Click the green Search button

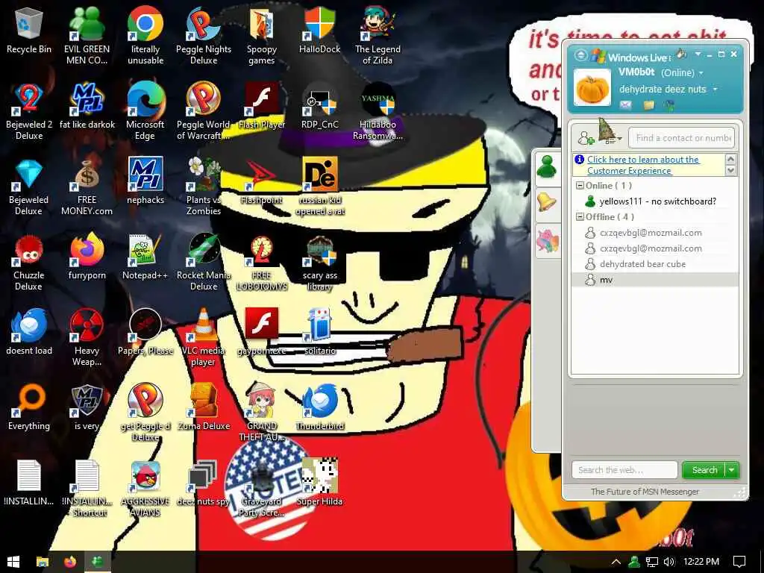(704, 470)
